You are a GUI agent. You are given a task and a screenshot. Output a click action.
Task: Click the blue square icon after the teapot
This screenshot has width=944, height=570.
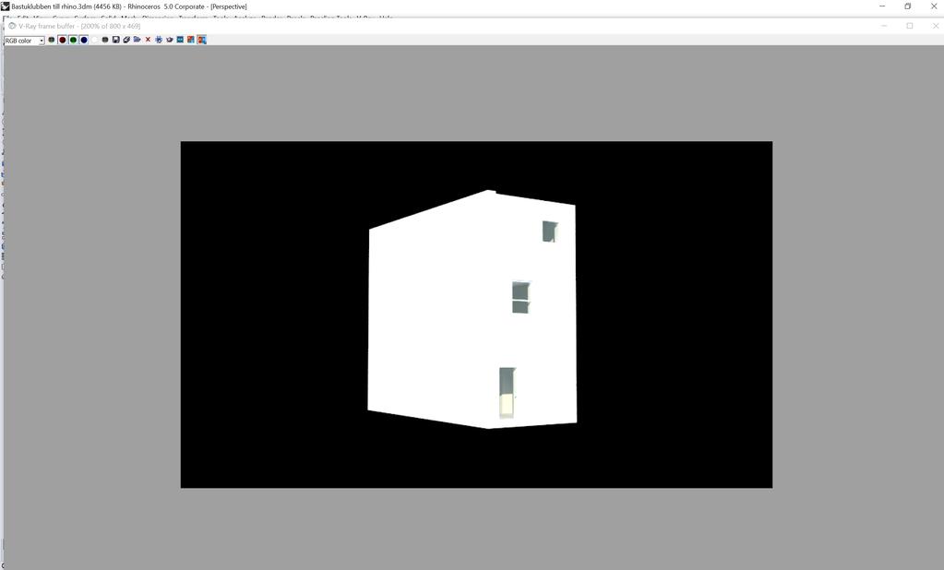180,40
